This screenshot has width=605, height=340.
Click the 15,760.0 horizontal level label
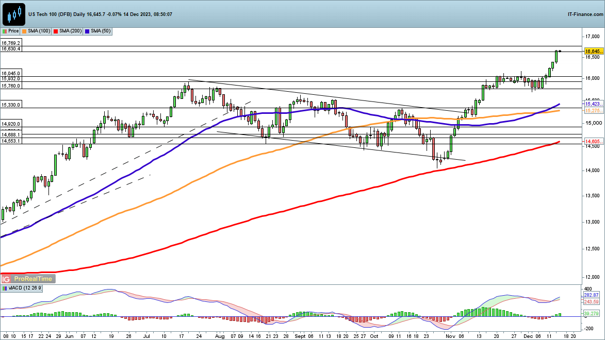pos(11,86)
